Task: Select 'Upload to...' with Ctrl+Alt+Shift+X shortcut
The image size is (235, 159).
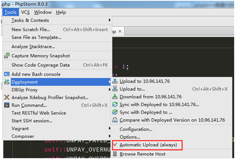Action: 171,89
